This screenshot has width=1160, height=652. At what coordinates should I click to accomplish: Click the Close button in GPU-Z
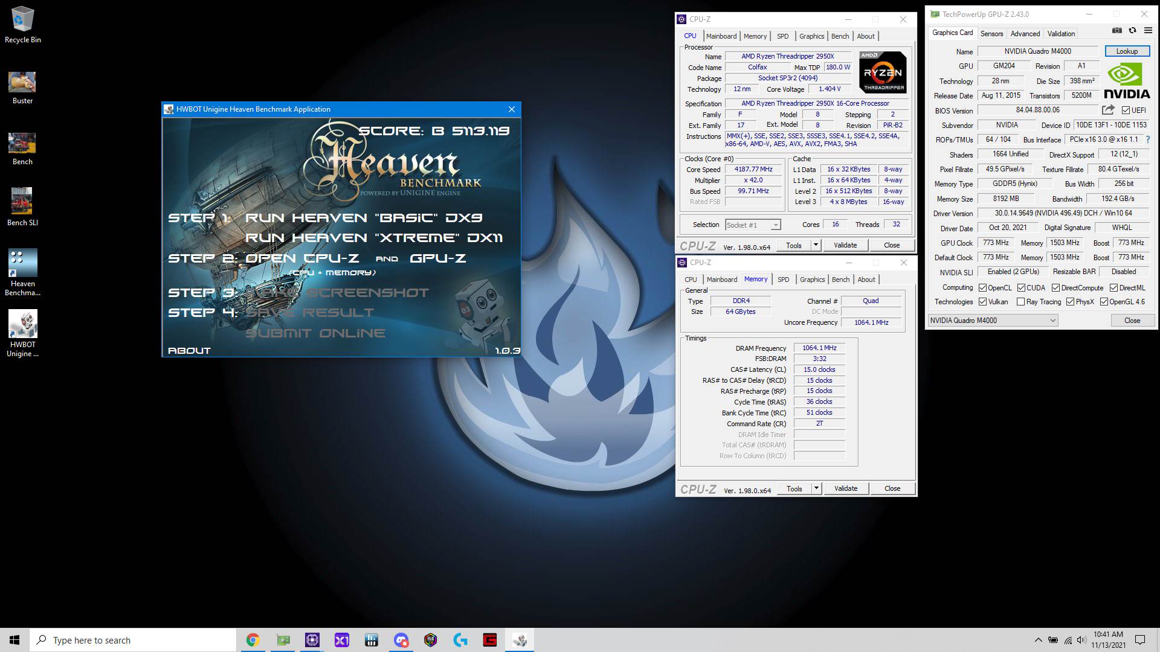tap(1132, 321)
